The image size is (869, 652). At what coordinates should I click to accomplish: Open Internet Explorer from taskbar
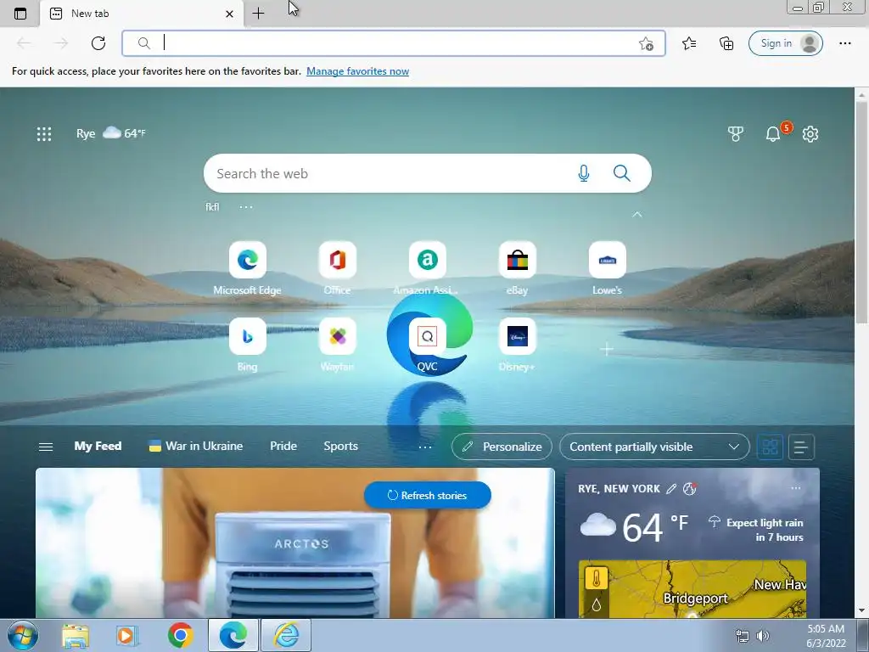[286, 635]
